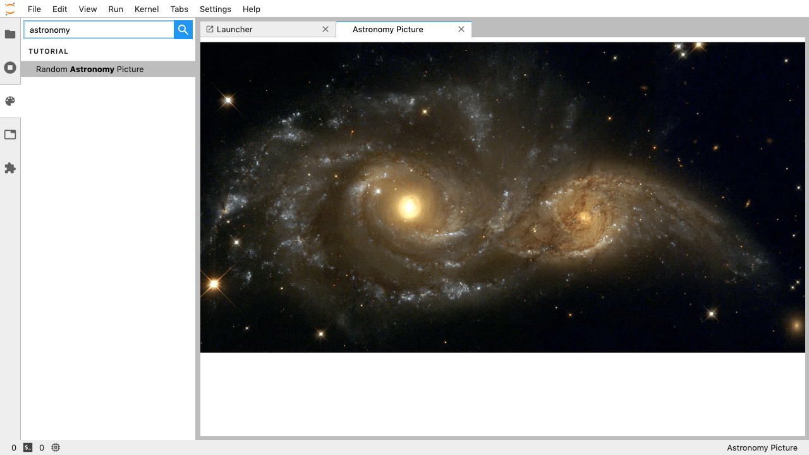This screenshot has width=809, height=455.
Task: Click the kernels count in status bar
Action: pos(42,447)
